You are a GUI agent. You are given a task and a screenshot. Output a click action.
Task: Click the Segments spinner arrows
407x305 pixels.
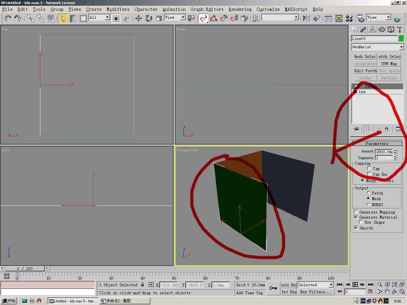[395, 158]
